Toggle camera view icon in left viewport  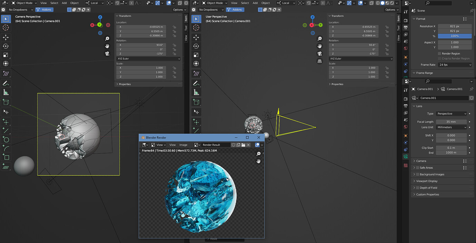pyautogui.click(x=107, y=53)
